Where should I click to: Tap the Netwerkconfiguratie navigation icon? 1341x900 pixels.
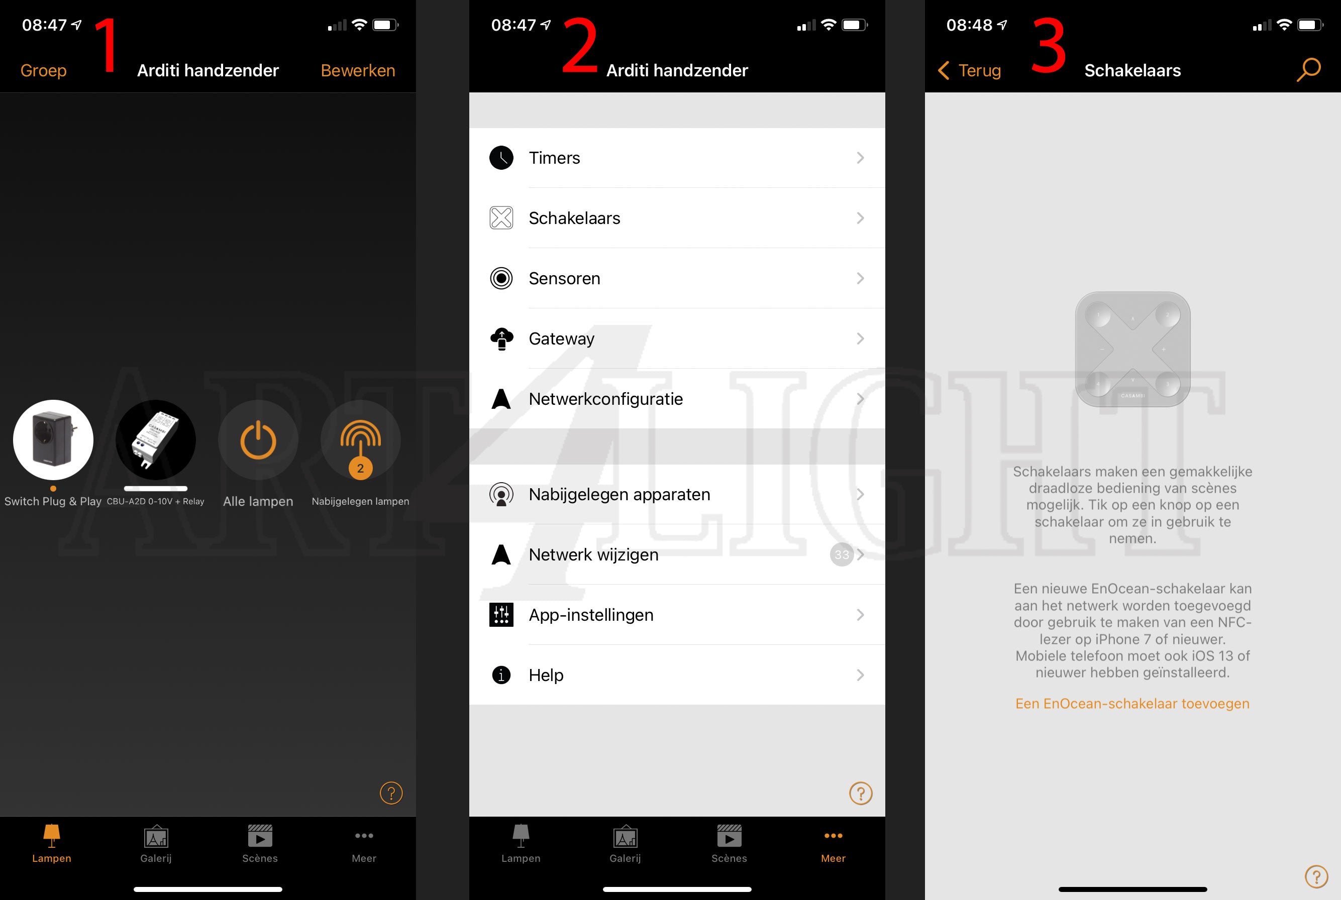pyautogui.click(x=502, y=399)
